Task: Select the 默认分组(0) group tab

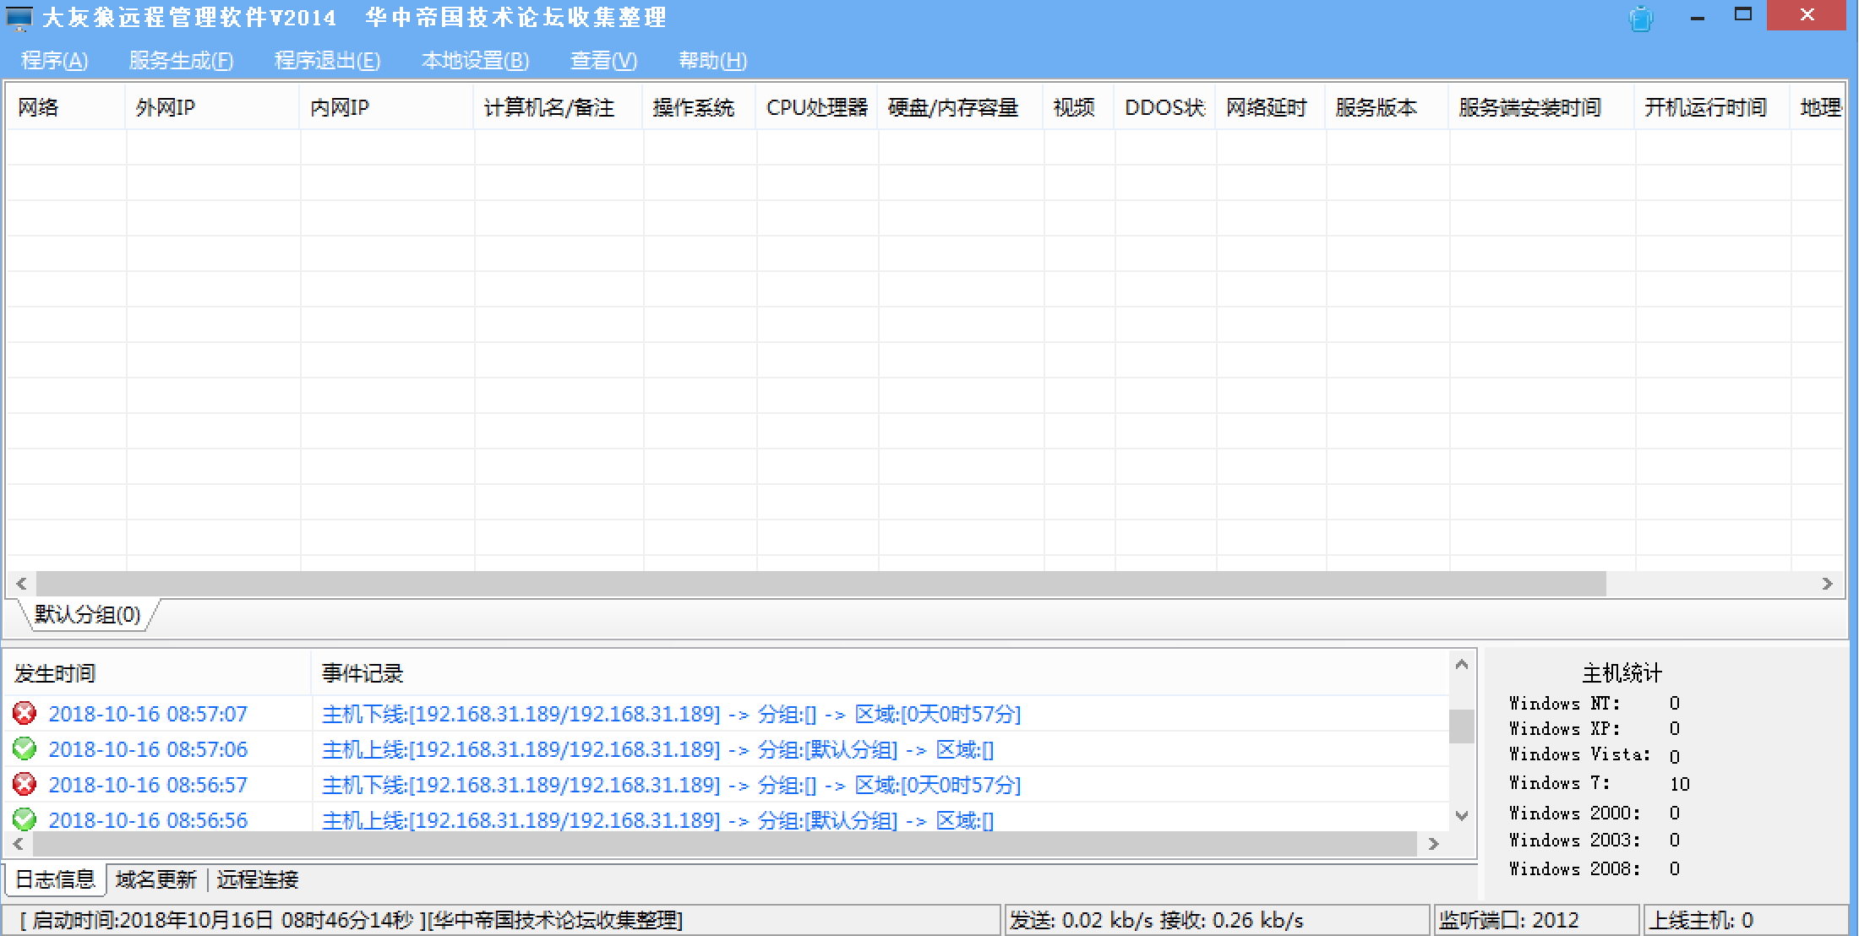Action: pos(88,615)
